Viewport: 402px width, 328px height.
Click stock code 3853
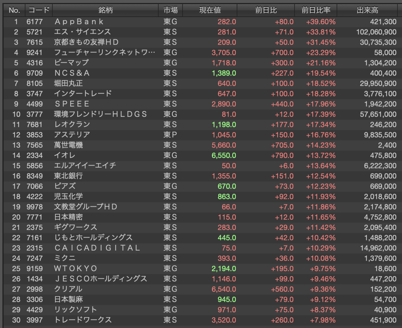click(35, 135)
